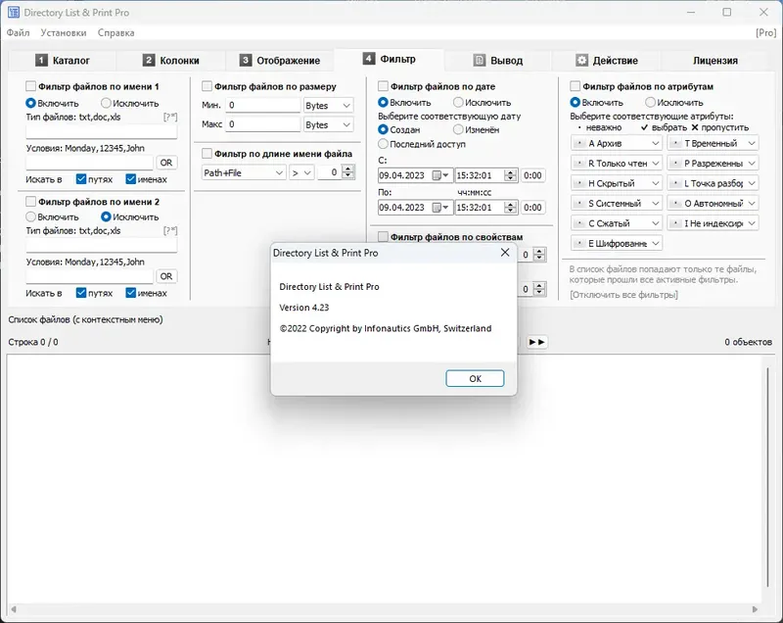The height and width of the screenshot is (623, 783).
Task: Click the app icon in the title bar
Action: pos(14,12)
